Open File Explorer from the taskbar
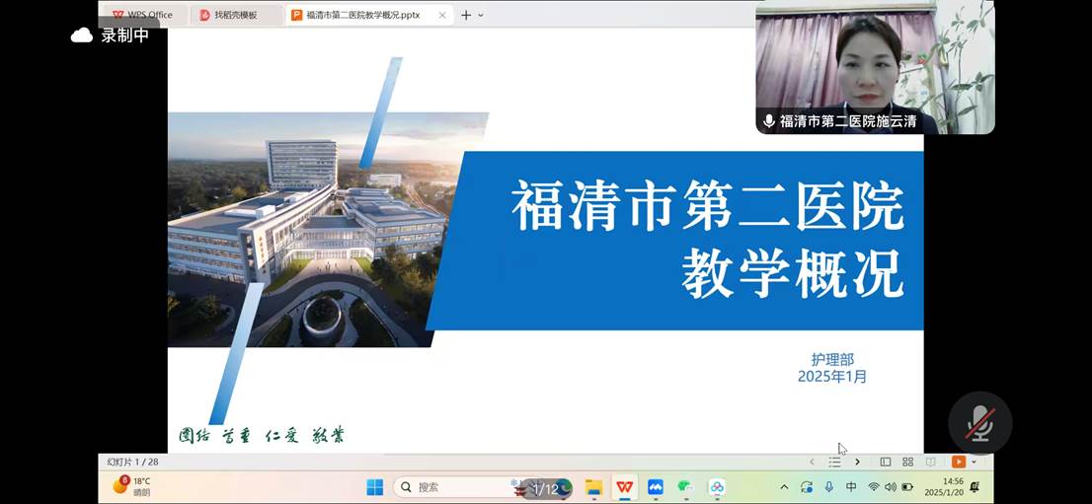1092x504 pixels. click(593, 487)
